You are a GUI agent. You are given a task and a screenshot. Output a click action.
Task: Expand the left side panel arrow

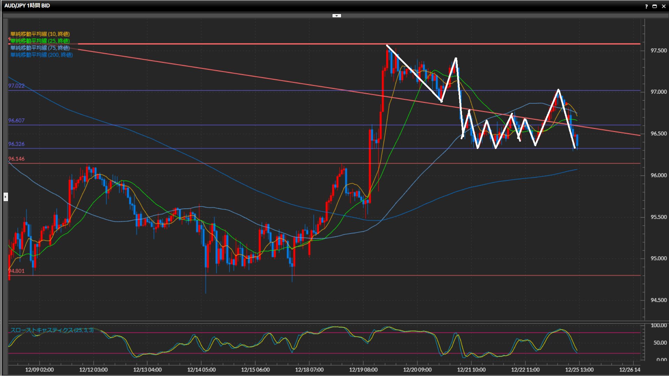coord(6,197)
